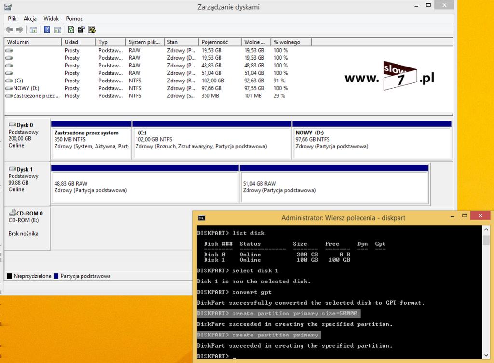This screenshot has width=494, height=363.
Task: Click the 29 % cell in the volume list
Action: [279, 96]
